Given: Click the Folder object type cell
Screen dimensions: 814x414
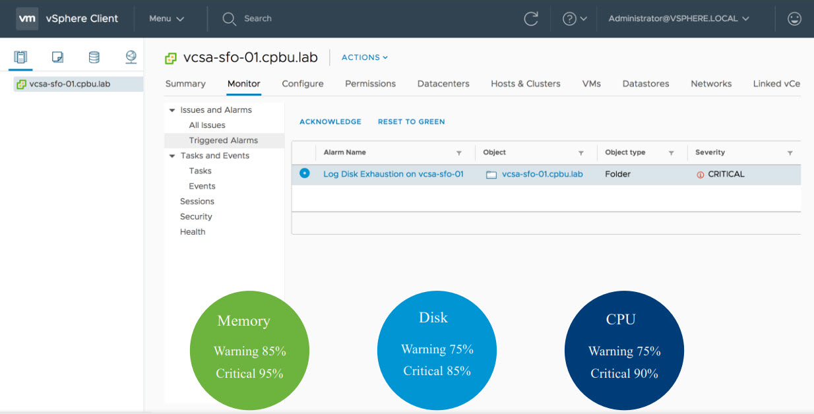Looking at the screenshot, I should pyautogui.click(x=618, y=174).
